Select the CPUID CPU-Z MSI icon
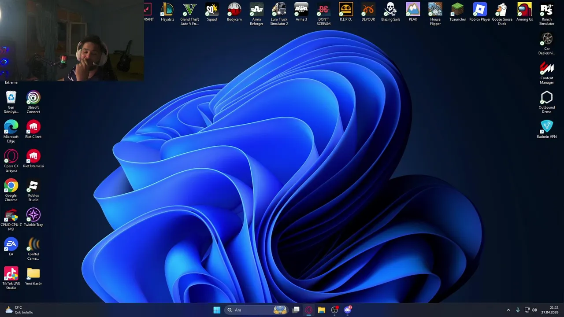 (11, 220)
